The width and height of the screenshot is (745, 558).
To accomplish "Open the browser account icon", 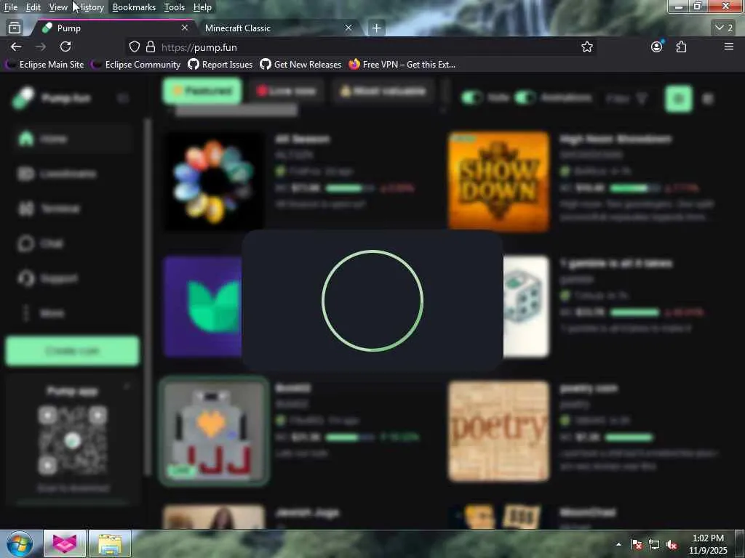I will click(x=657, y=46).
